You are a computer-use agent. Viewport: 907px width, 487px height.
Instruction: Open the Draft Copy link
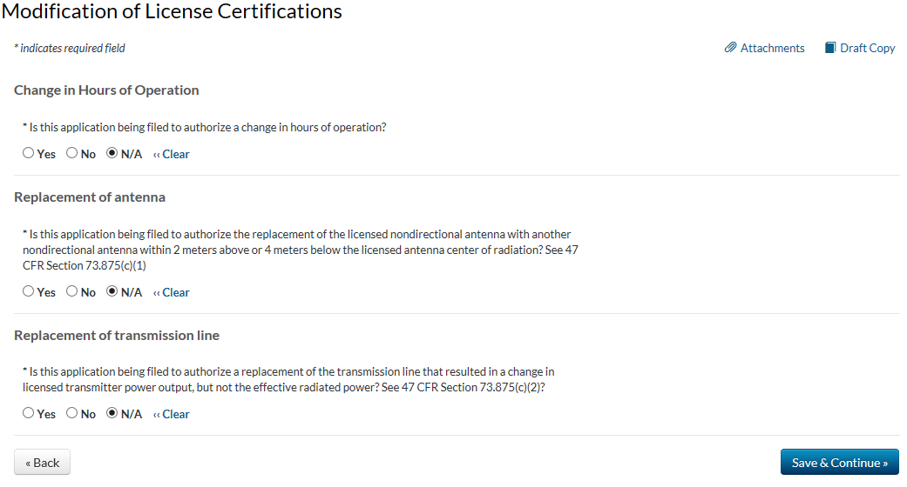867,48
